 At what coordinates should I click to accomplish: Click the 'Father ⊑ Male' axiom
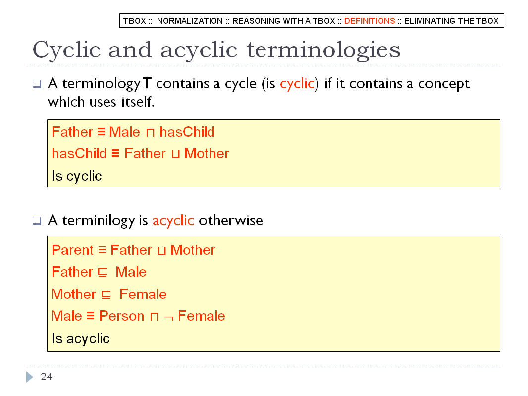99,272
